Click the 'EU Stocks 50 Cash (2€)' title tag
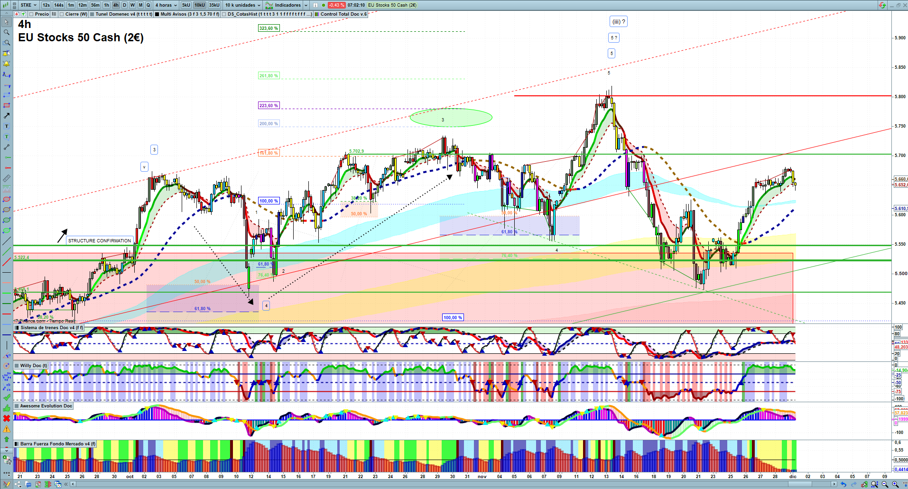The width and height of the screenshot is (908, 489). coord(392,5)
